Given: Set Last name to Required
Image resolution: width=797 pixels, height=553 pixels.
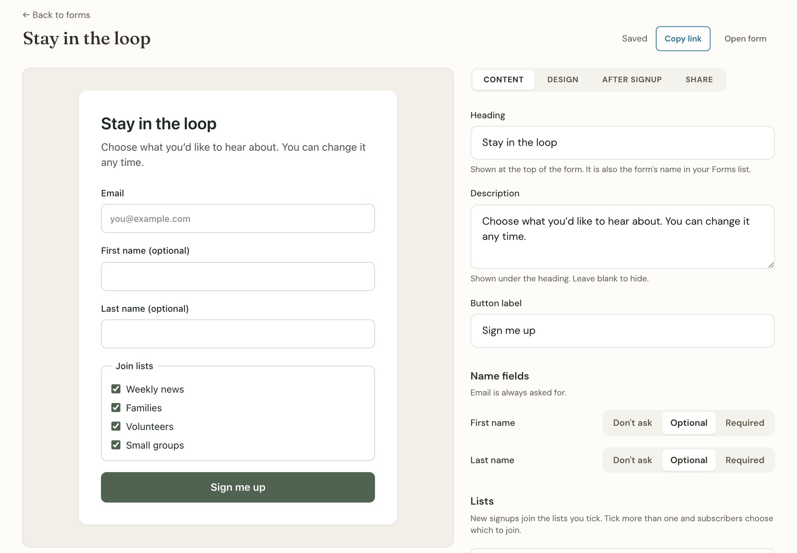Looking at the screenshot, I should click(745, 460).
